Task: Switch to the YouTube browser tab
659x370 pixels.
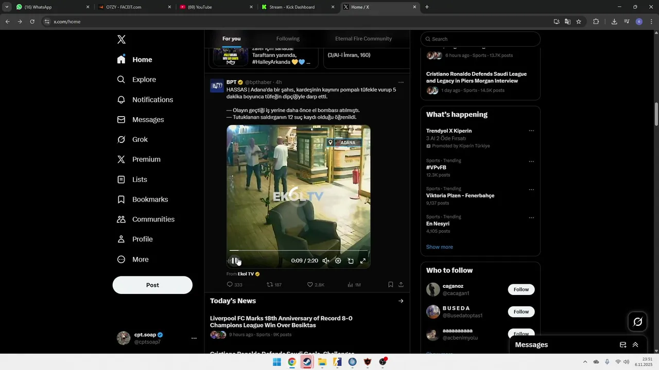Action: [216, 7]
